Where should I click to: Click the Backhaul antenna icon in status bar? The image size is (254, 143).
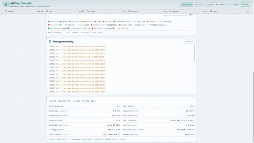pos(6,11)
